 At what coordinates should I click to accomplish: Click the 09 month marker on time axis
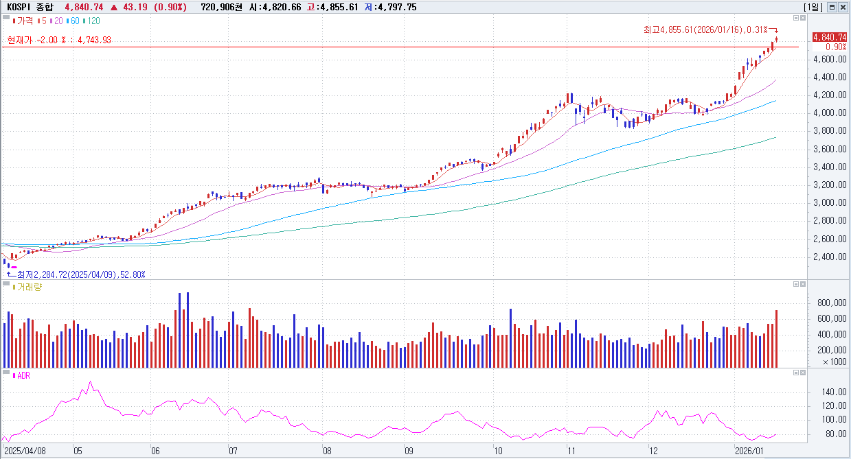click(x=409, y=451)
